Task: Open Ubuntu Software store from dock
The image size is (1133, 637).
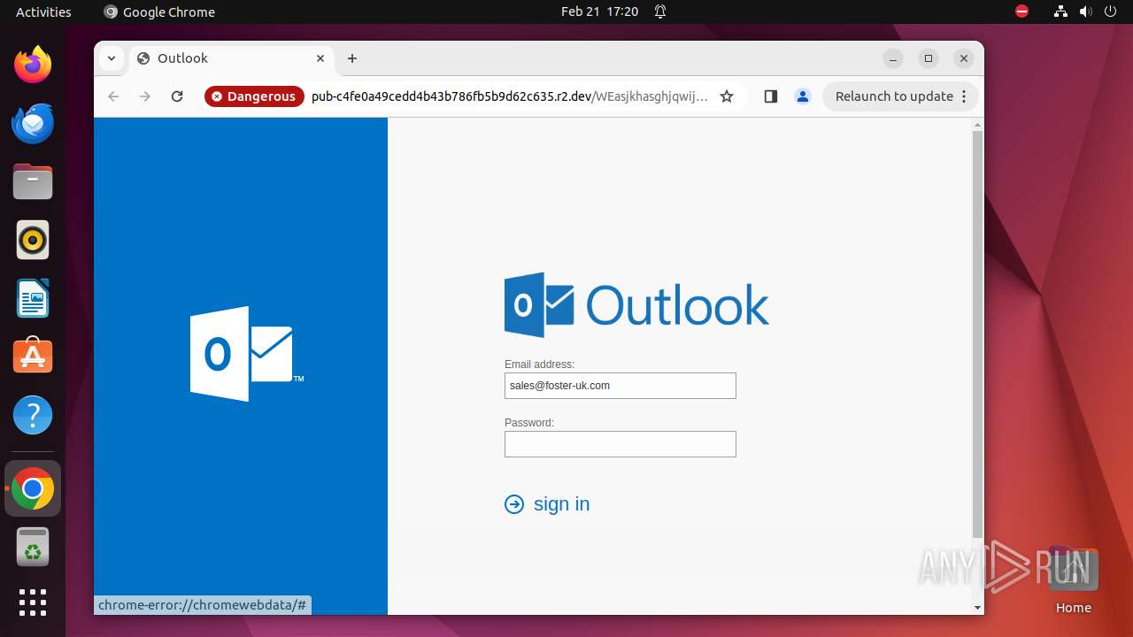Action: click(33, 356)
